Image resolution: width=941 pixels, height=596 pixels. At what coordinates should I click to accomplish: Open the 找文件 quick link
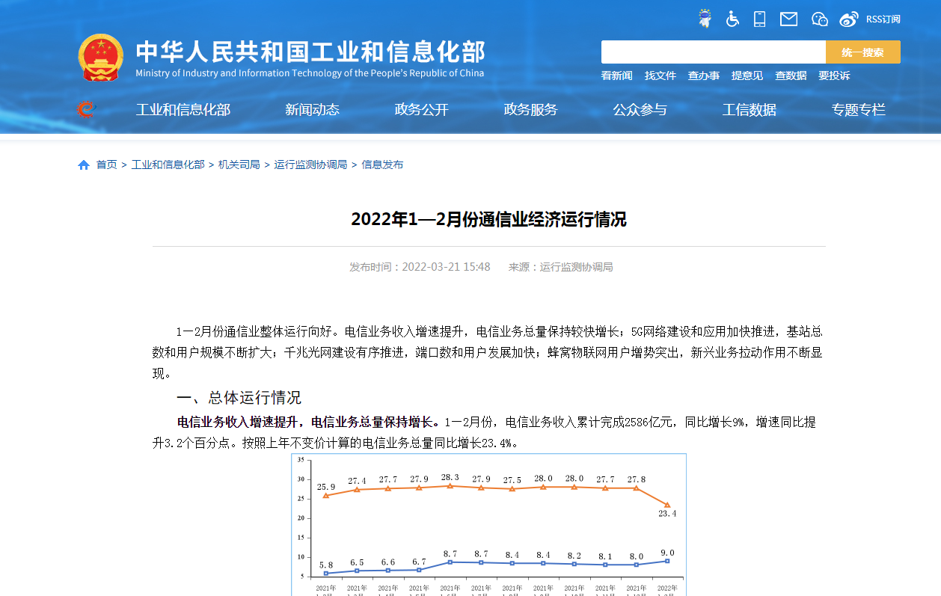coord(660,76)
